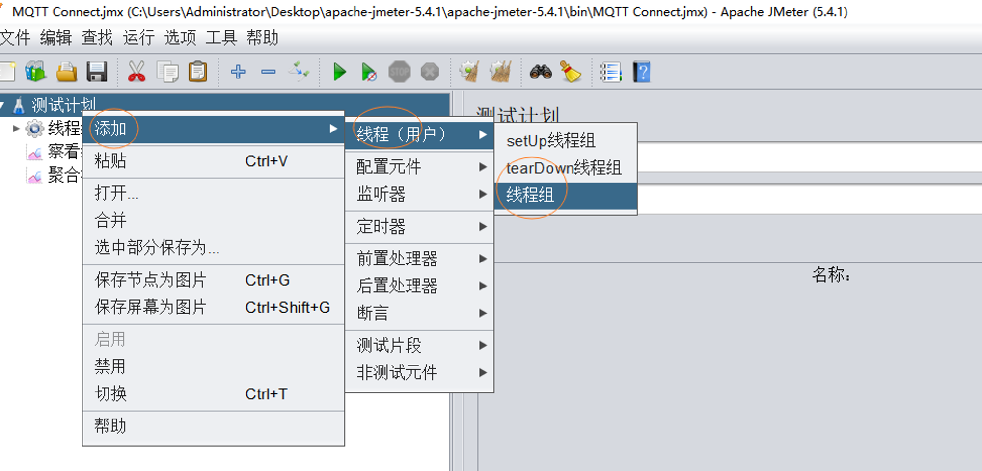Expand 断言 submenu
The height and width of the screenshot is (471, 982).
(419, 313)
